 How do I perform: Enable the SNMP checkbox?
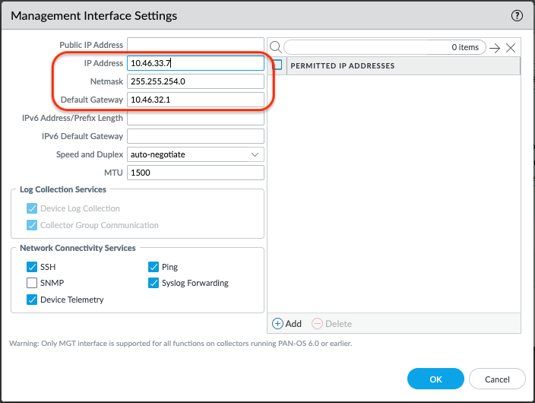click(x=32, y=283)
